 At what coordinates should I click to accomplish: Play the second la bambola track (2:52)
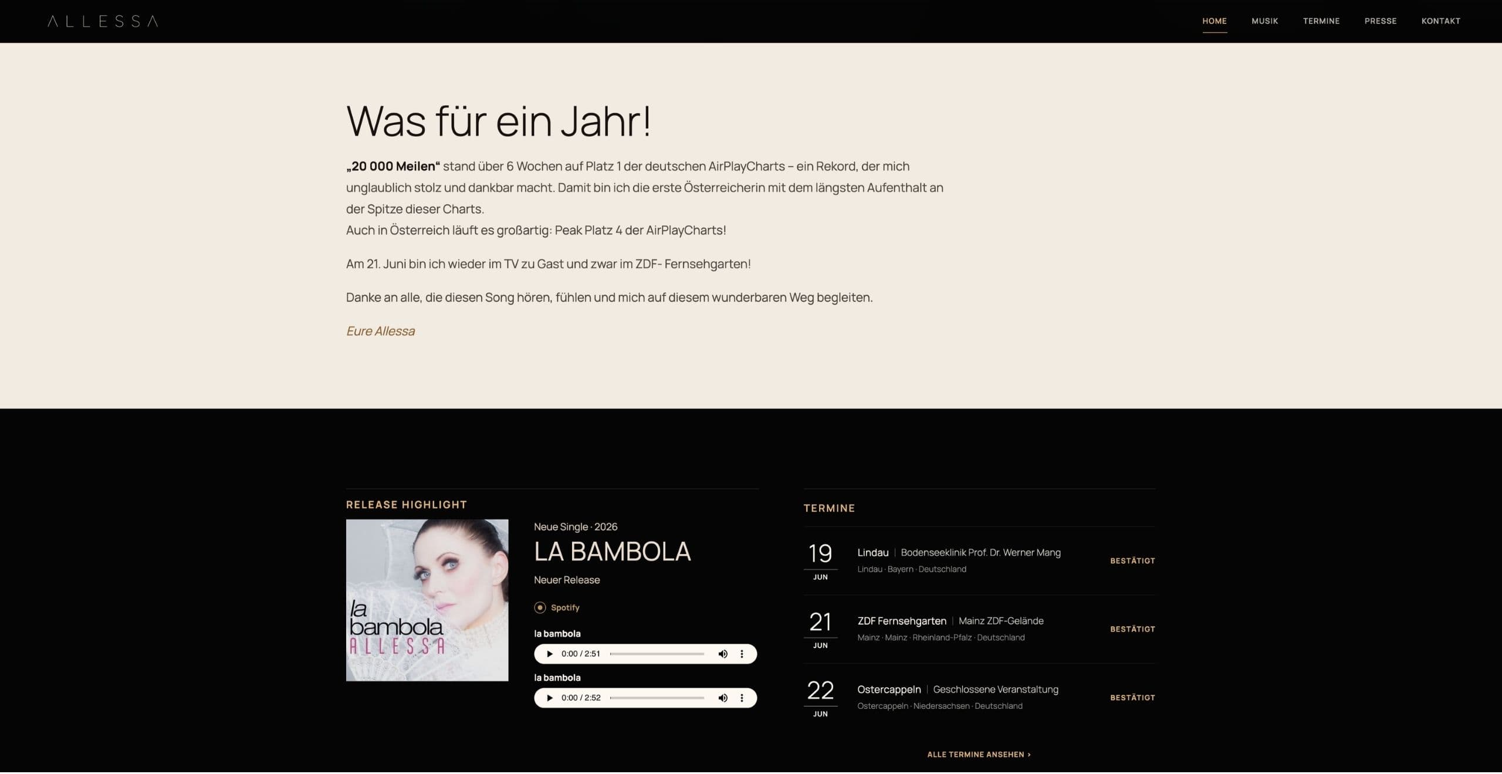click(x=550, y=698)
